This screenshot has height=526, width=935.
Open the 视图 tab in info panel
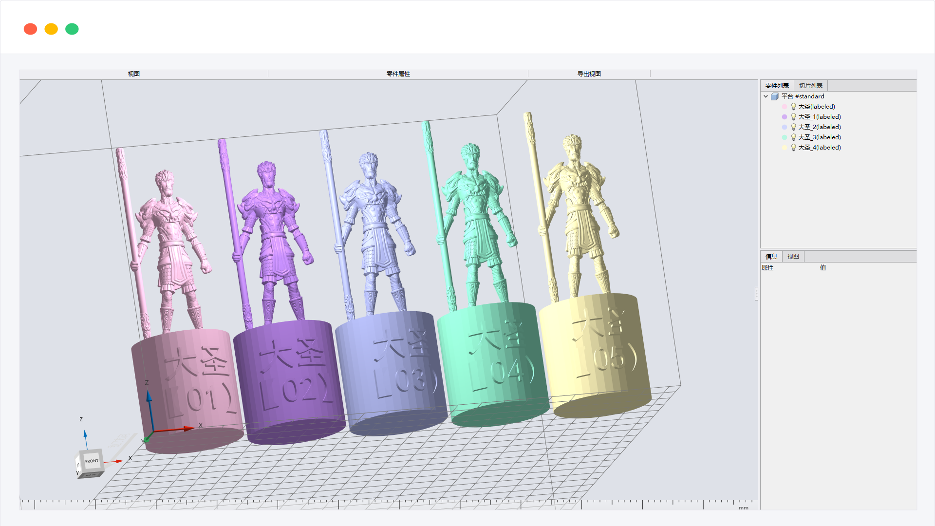[x=793, y=257]
